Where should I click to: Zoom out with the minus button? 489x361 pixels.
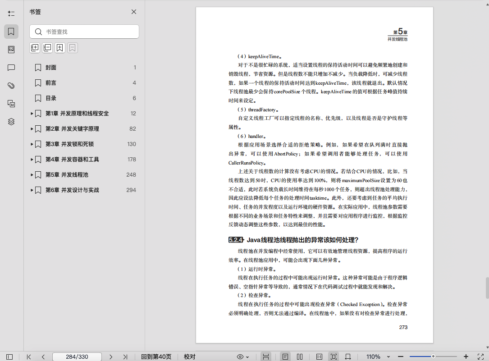coord(401,356)
